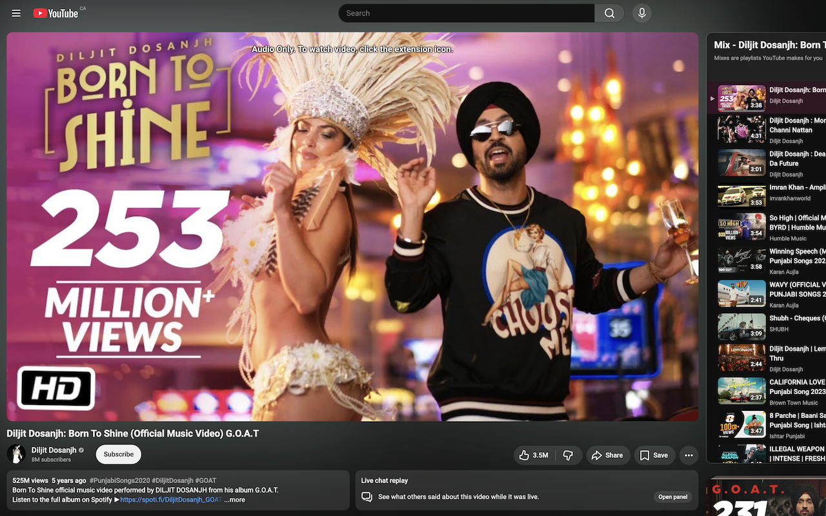Click the Born To Shine video player
Image resolution: width=826 pixels, height=516 pixels.
coord(352,226)
